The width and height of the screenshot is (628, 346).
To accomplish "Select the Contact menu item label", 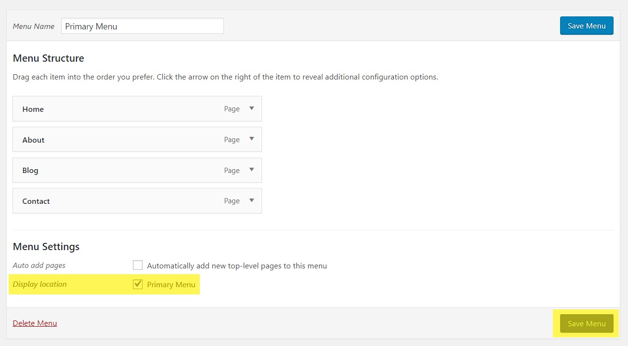I will pyautogui.click(x=36, y=201).
